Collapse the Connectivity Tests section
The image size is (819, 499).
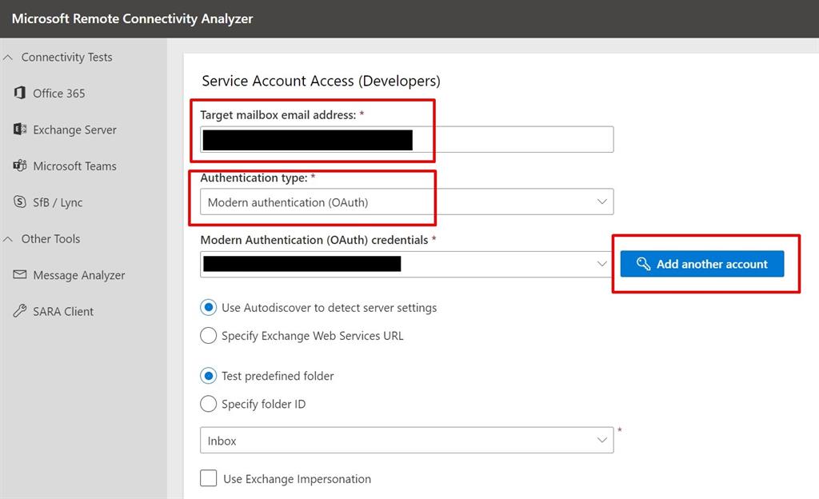click(x=9, y=58)
